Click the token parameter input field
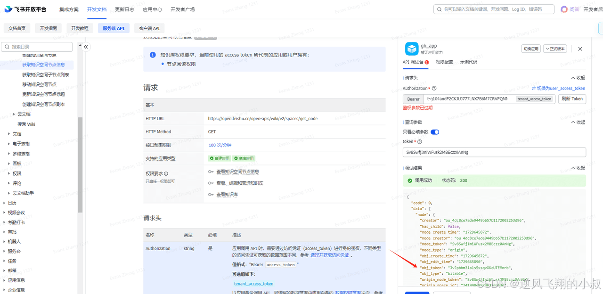This screenshot has width=603, height=294. pos(494,152)
